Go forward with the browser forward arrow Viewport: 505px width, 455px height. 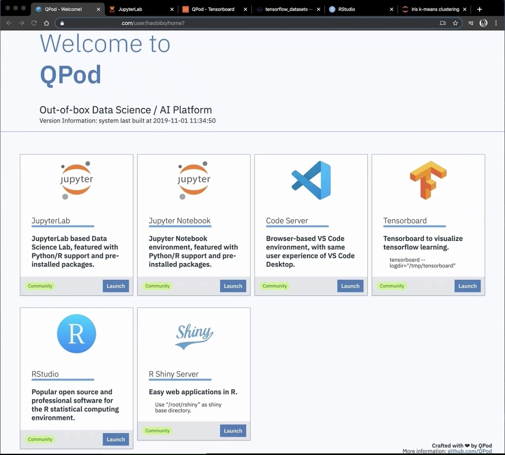21,23
